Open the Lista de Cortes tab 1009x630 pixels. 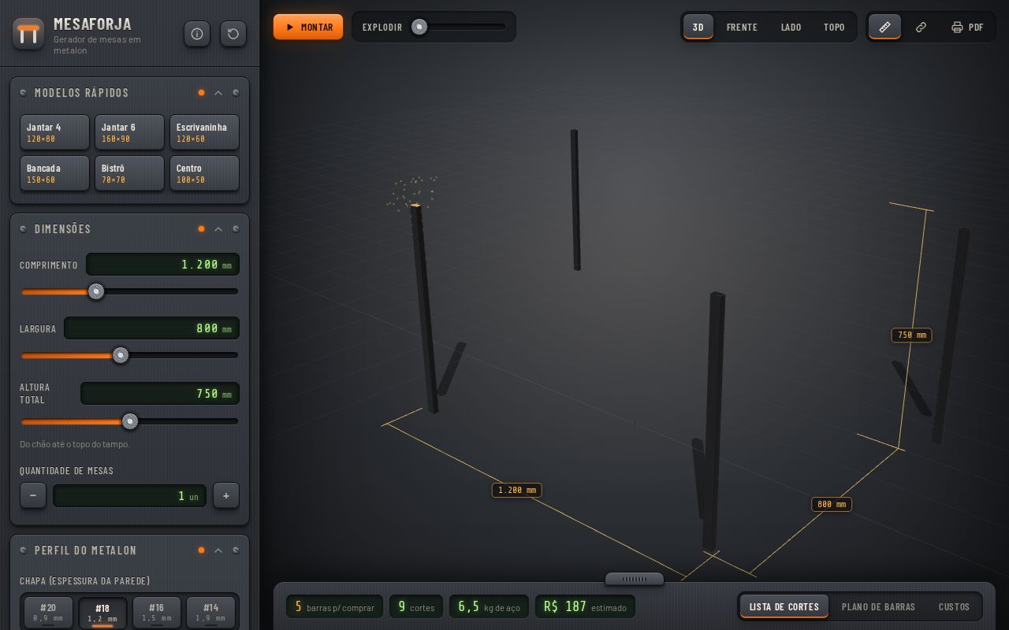point(784,606)
